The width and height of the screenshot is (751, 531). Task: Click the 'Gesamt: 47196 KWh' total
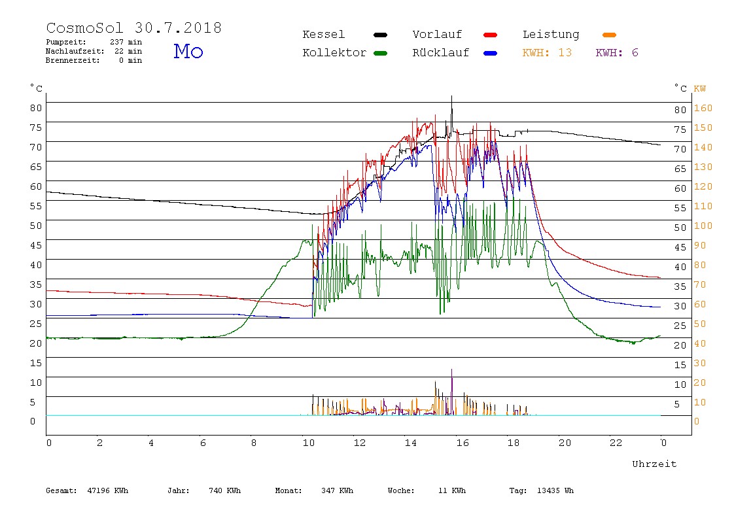(87, 490)
